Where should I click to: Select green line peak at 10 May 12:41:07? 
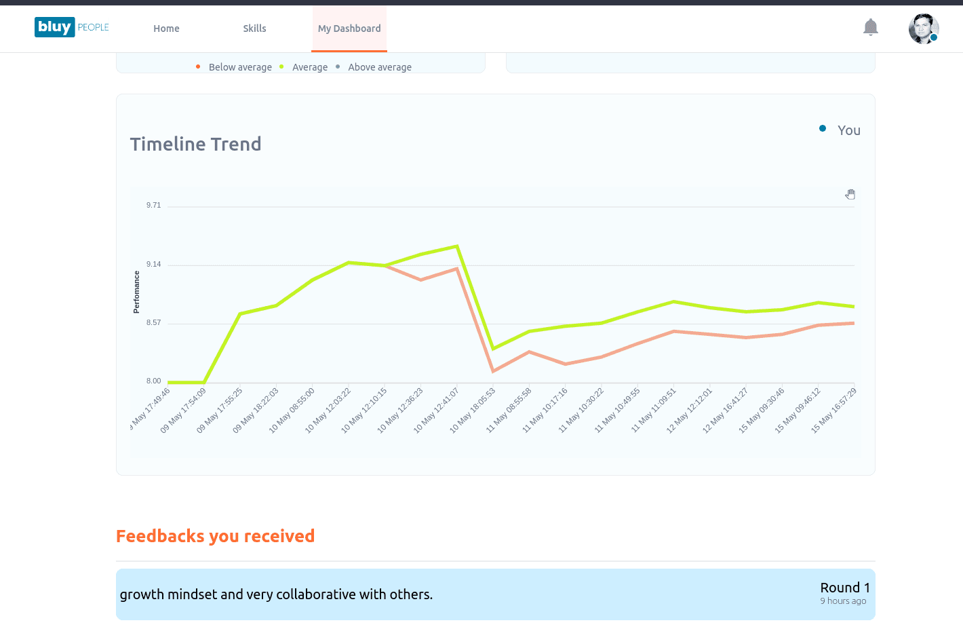457,246
